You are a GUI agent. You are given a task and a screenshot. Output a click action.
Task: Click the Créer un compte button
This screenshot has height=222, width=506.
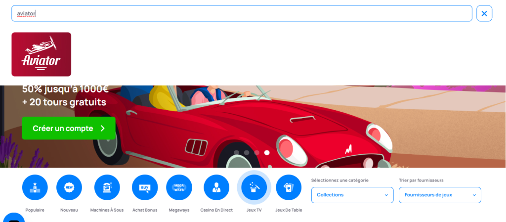[x=69, y=128]
